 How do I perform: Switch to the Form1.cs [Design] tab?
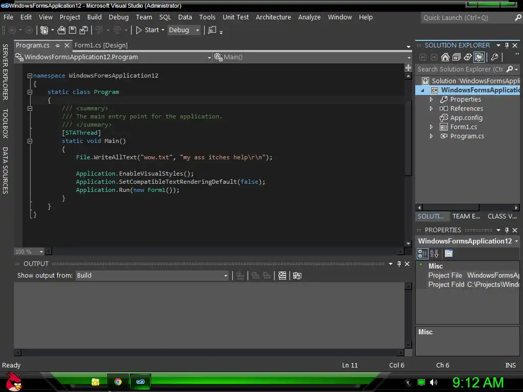pyautogui.click(x=101, y=45)
